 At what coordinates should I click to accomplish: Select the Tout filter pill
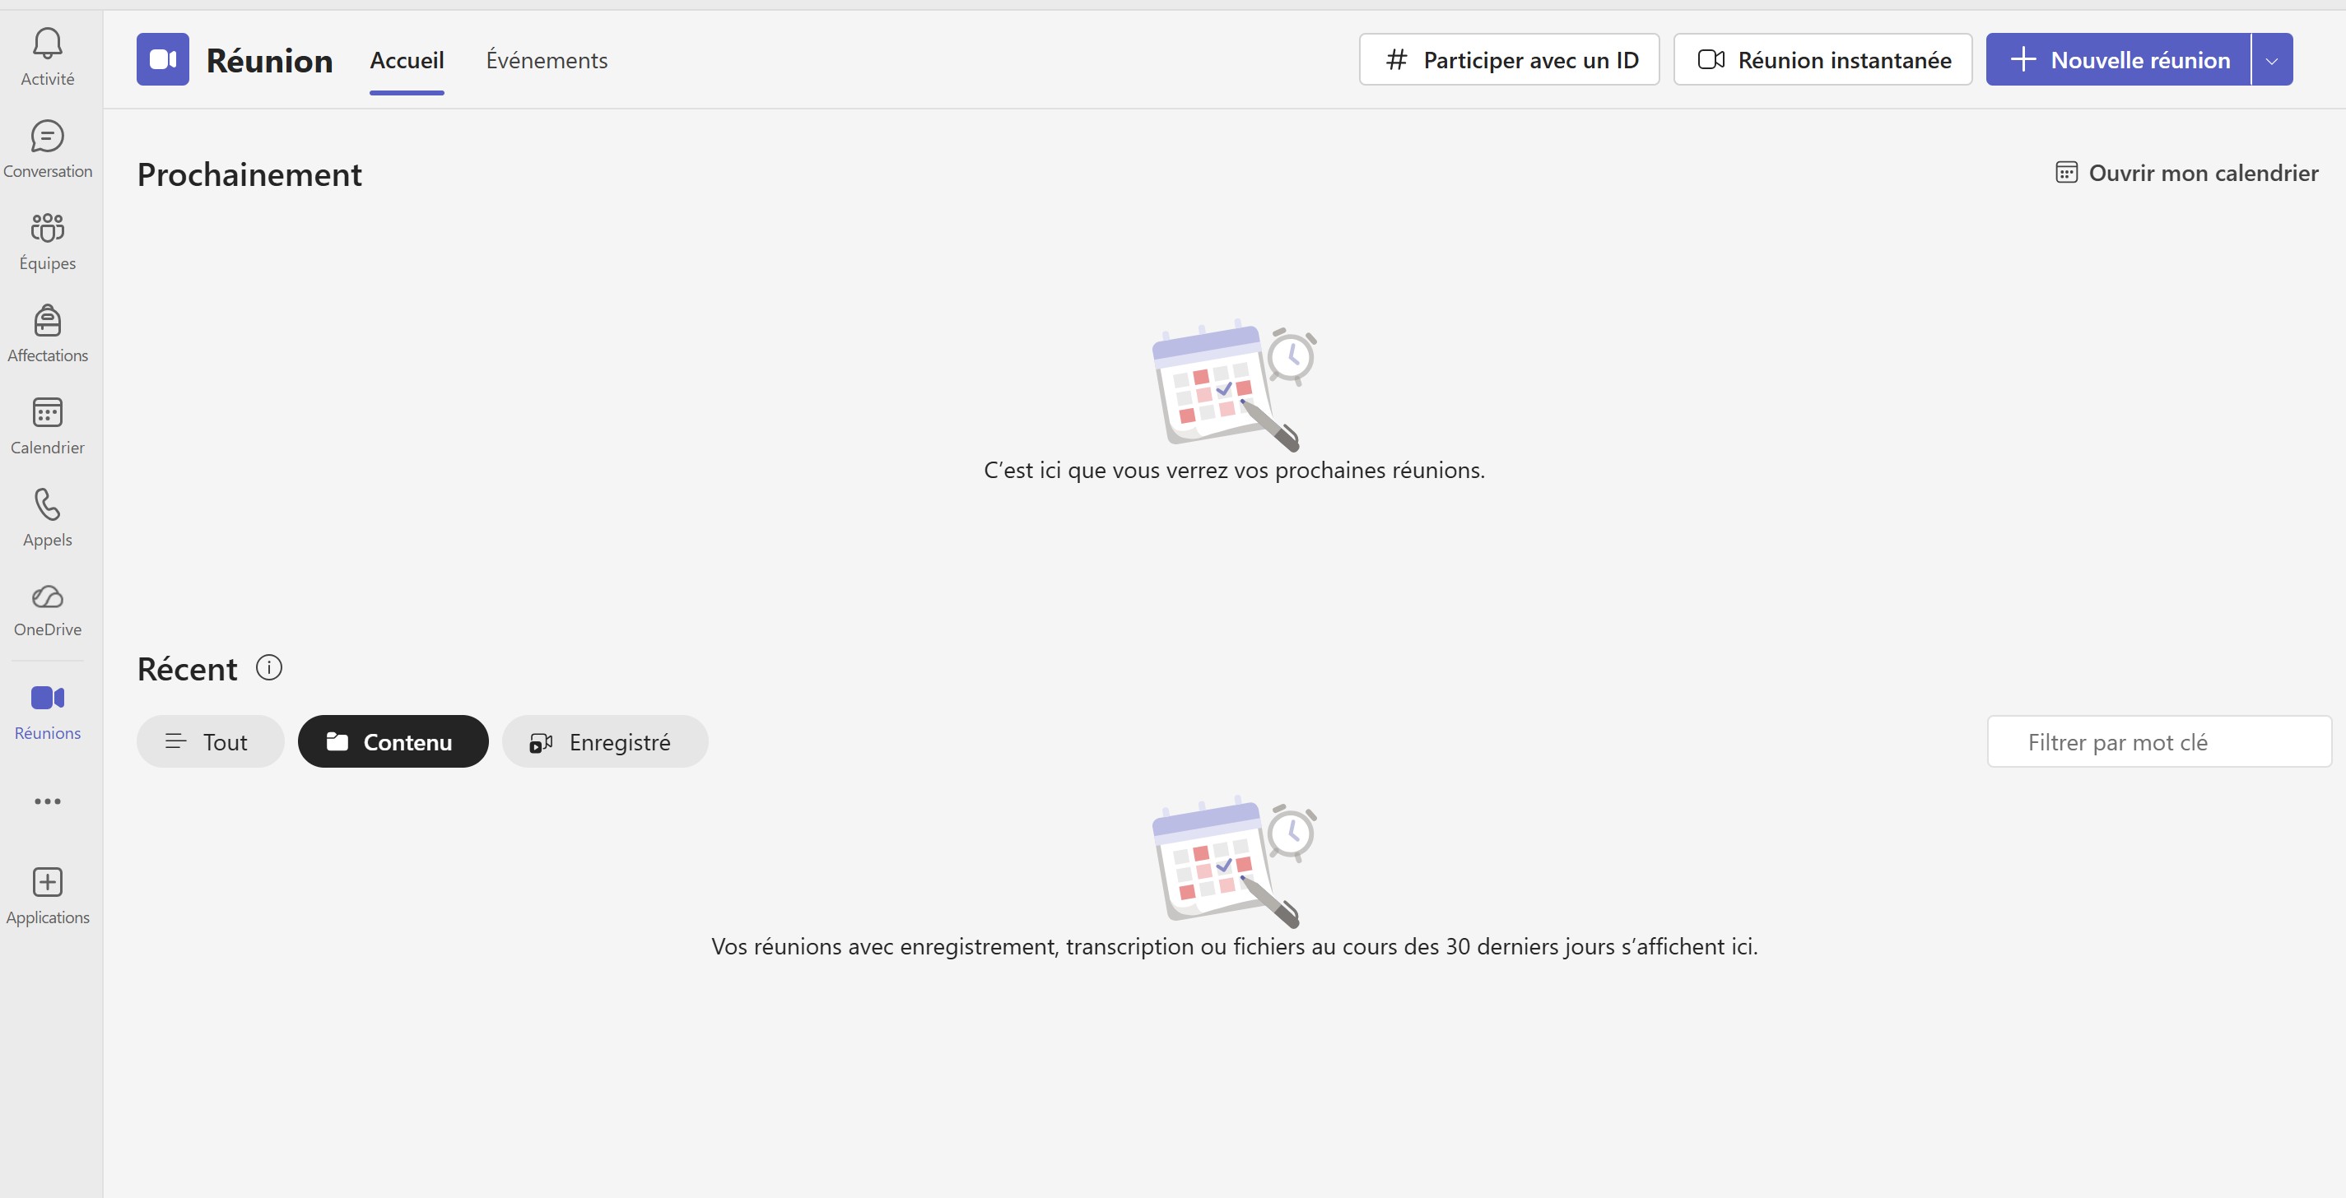[211, 742]
